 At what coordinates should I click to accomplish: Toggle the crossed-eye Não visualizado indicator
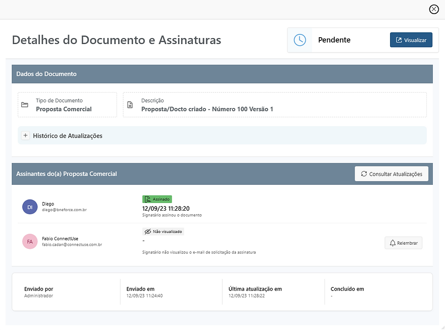tap(148, 231)
